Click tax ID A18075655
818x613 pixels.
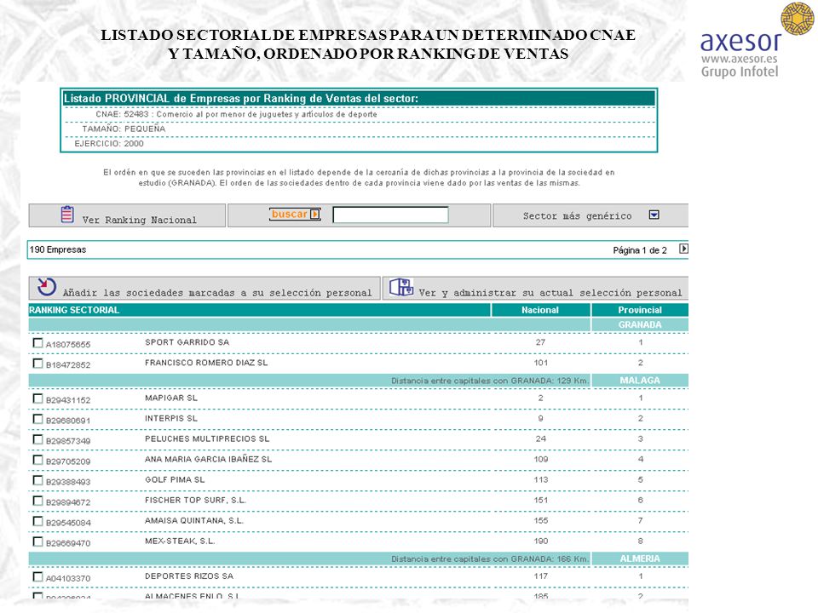[x=68, y=345]
